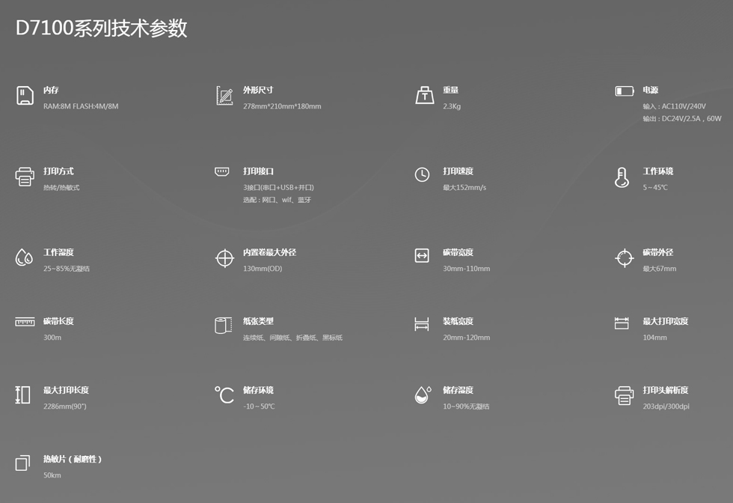Click the droplet icon beside 储存湿度
The height and width of the screenshot is (503, 733).
click(x=423, y=395)
